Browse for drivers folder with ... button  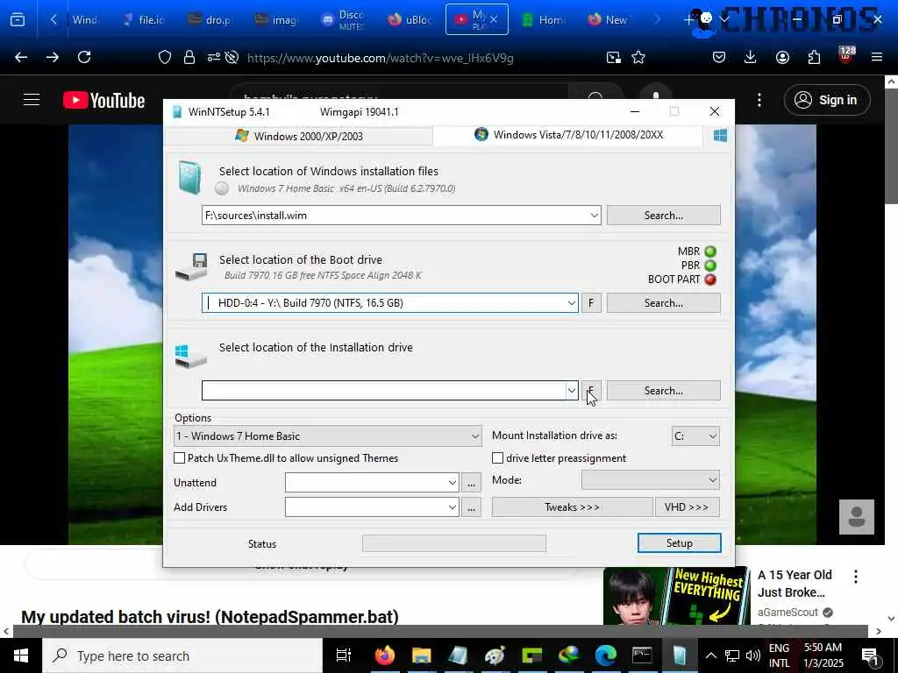point(471,507)
